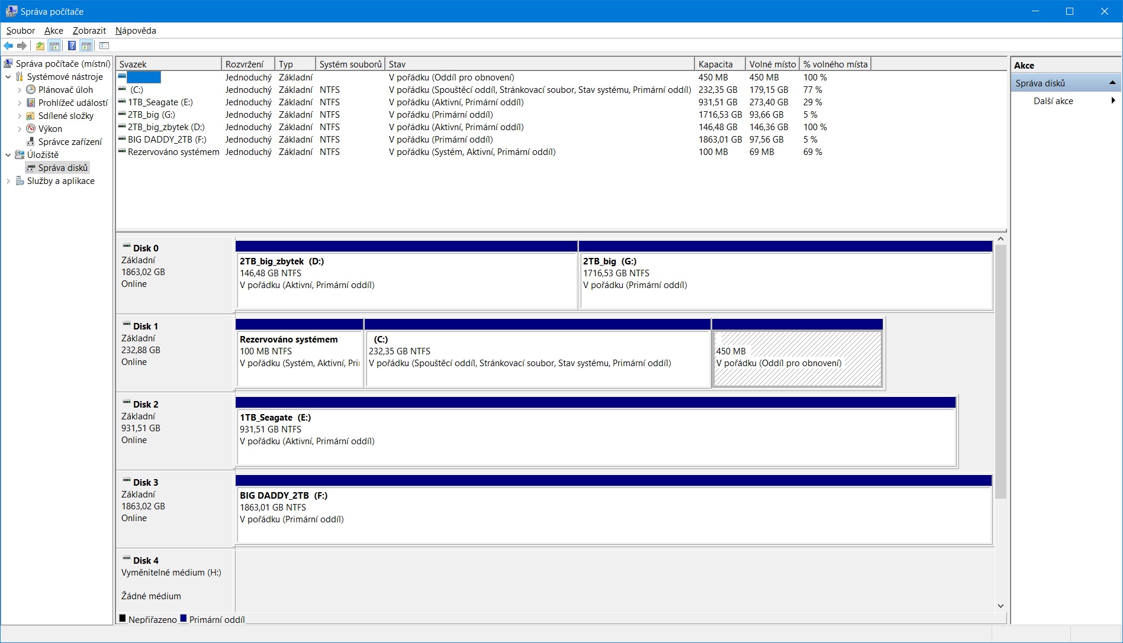Expand the Služby a aplikace node
Screen dimensions: 1123x643
[8, 181]
